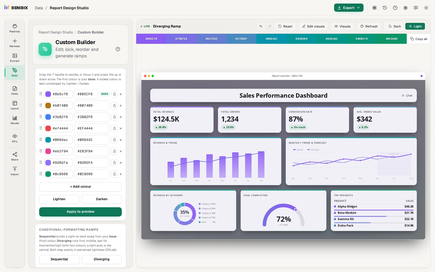Open the Share sidebar option
Screen dimensions: 435x272
[x=15, y=156]
